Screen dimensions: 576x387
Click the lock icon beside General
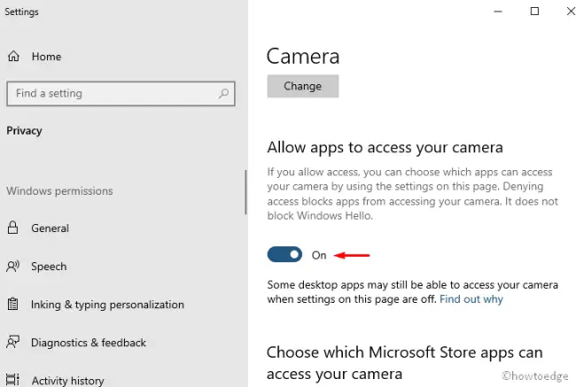13,228
